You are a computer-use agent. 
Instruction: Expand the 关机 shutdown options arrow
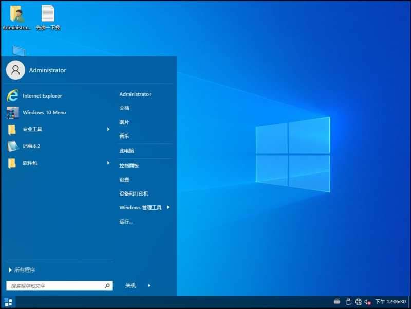coord(148,285)
